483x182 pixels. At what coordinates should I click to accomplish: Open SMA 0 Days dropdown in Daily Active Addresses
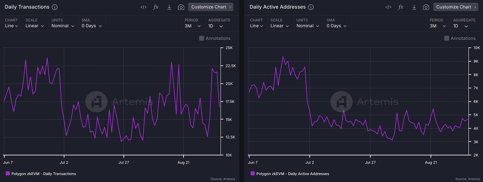click(337, 26)
